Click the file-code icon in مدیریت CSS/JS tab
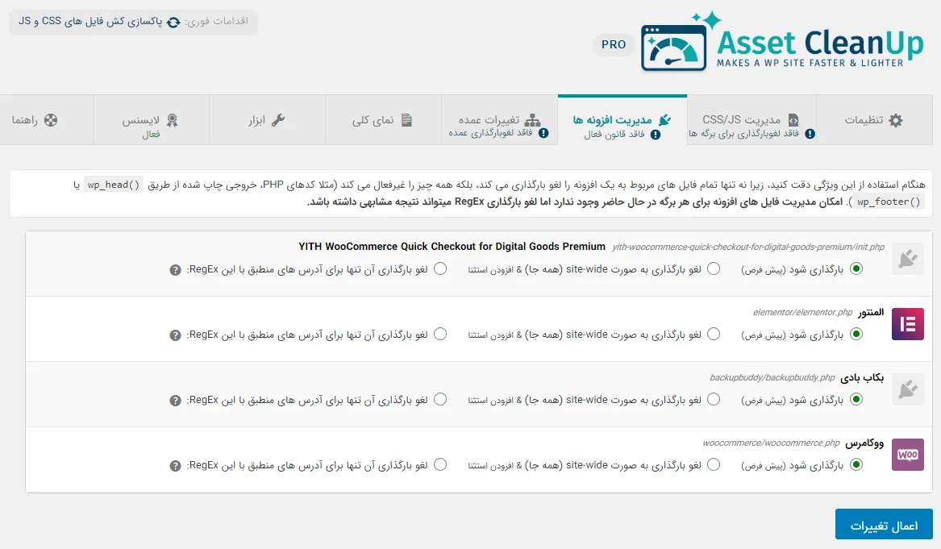Image resolution: width=941 pixels, height=549 pixels. pyautogui.click(x=793, y=120)
